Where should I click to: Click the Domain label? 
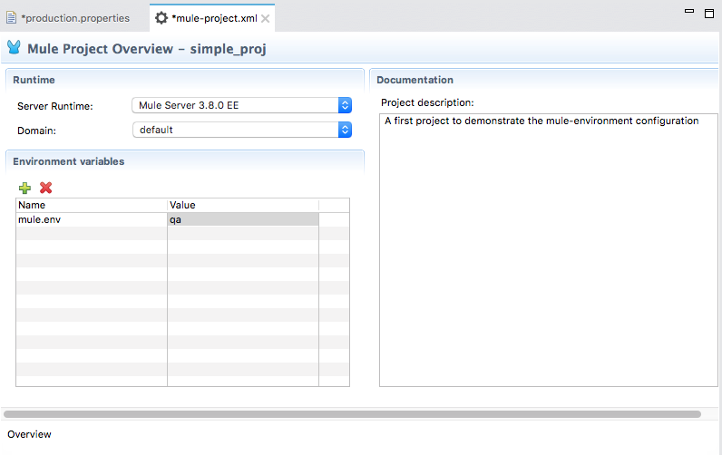[x=37, y=131]
